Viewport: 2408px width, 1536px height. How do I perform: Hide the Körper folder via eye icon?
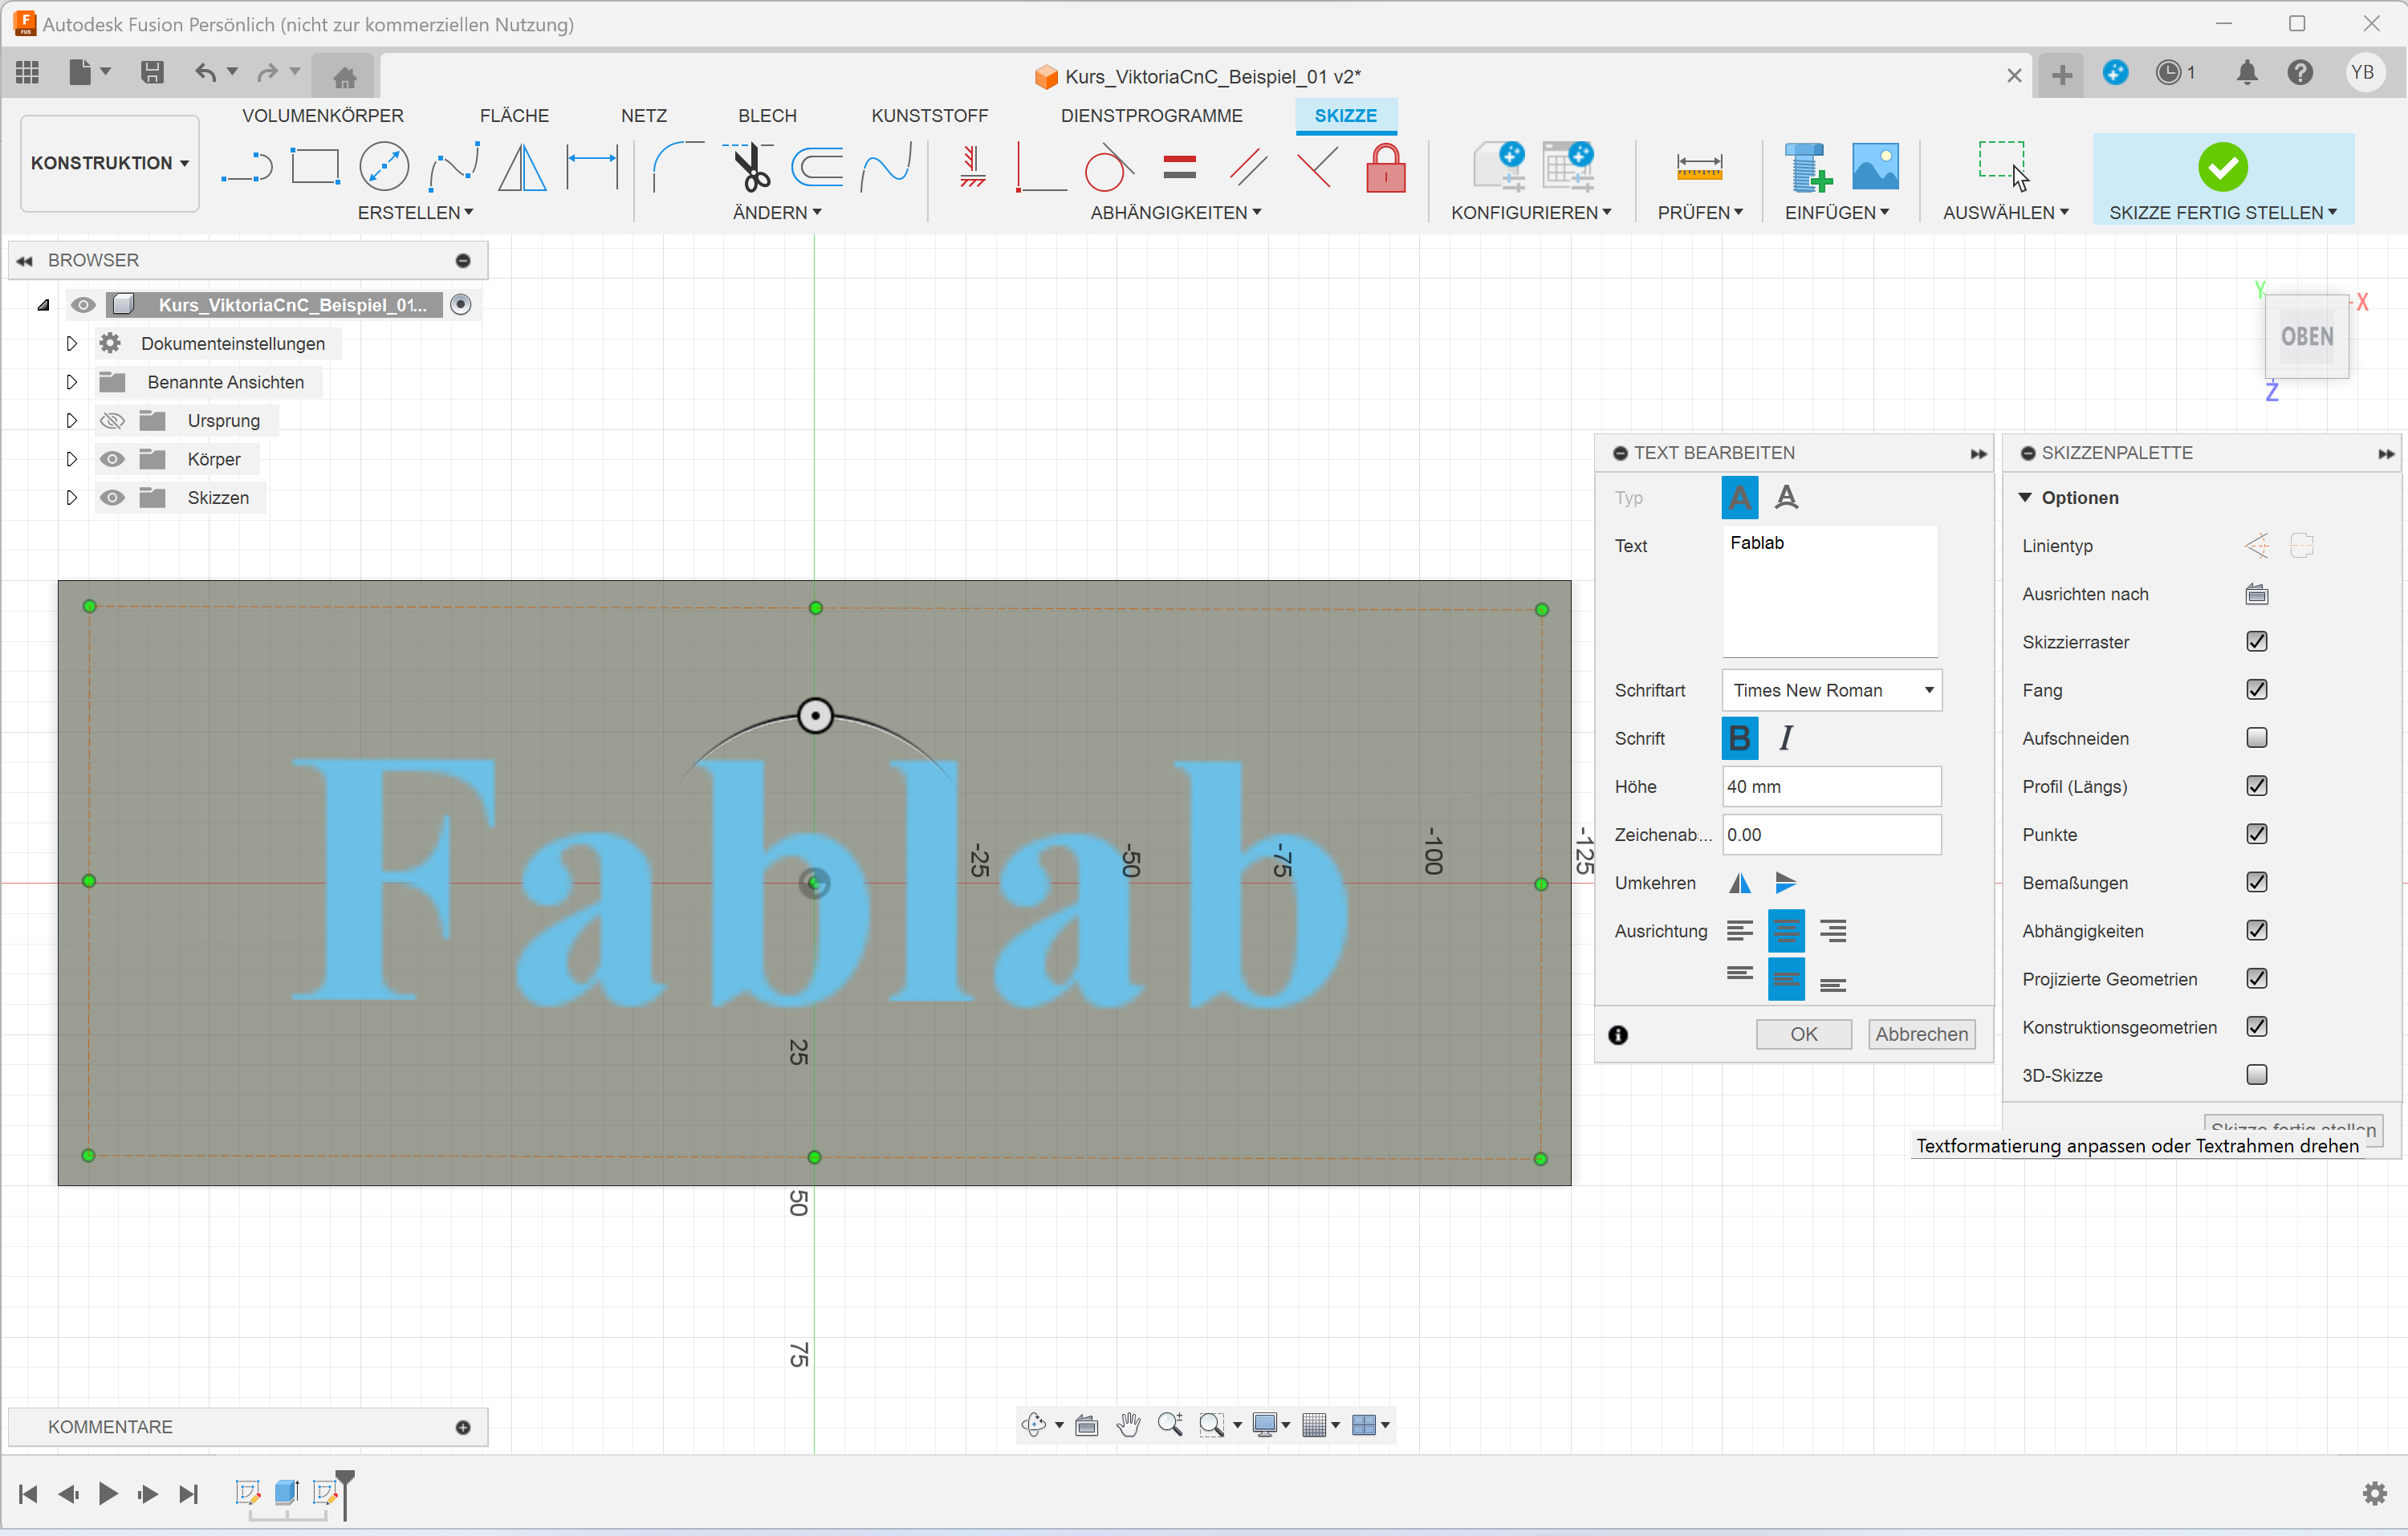click(112, 459)
